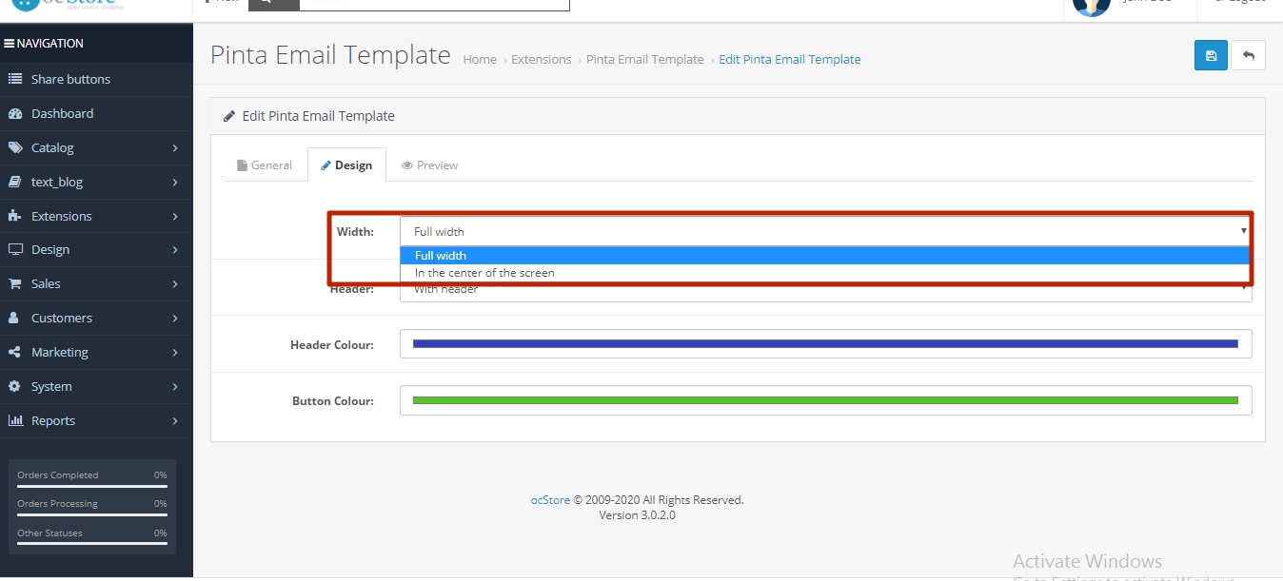Click the green Button Colour field
Image resolution: width=1283 pixels, height=581 pixels.
pos(825,400)
